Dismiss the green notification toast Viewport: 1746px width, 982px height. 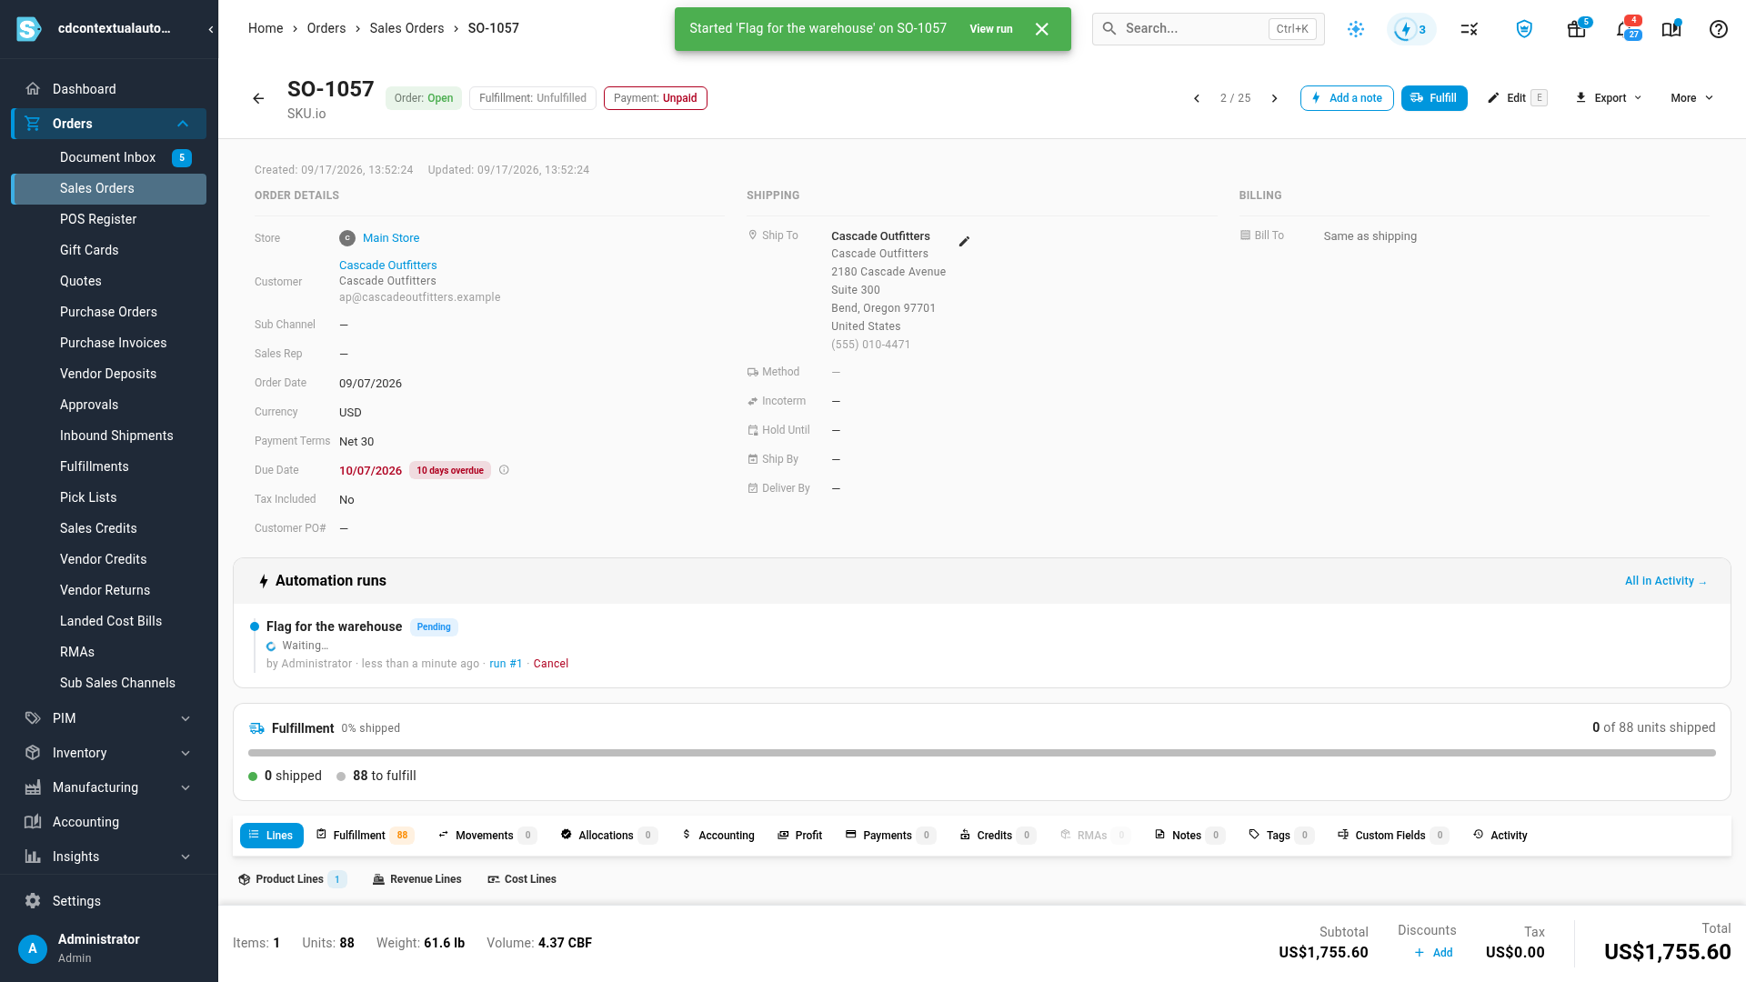pos(1042,29)
